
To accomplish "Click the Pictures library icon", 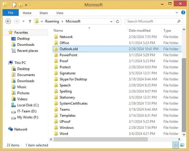I will click(14, 93).
